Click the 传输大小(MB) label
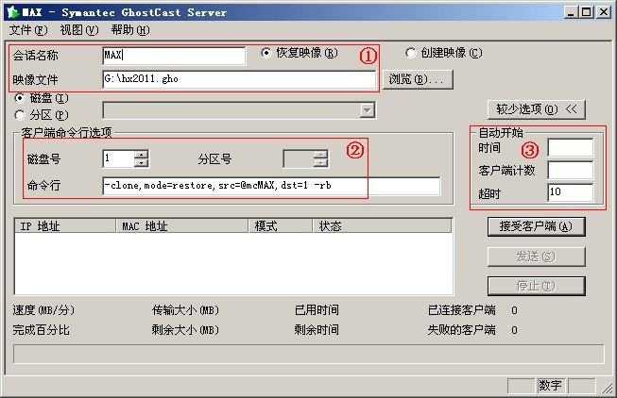 pos(185,310)
